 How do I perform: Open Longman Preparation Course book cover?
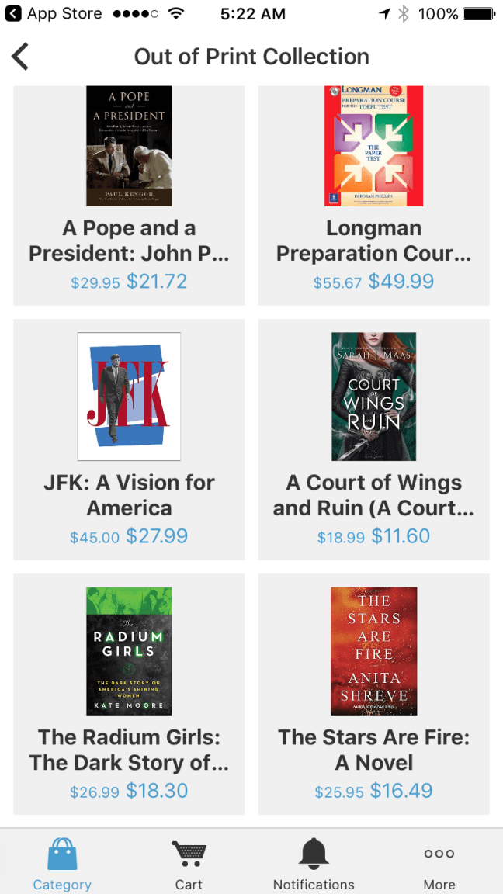click(373, 146)
